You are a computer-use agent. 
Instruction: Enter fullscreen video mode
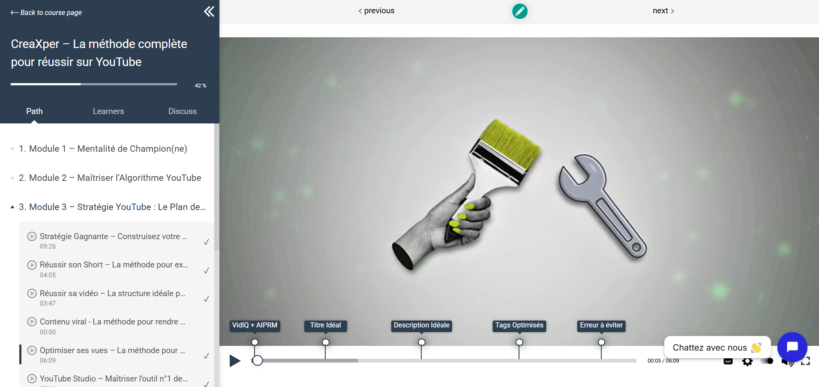click(805, 361)
